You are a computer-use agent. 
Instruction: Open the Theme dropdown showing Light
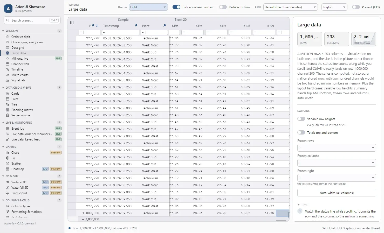coord(148,7)
